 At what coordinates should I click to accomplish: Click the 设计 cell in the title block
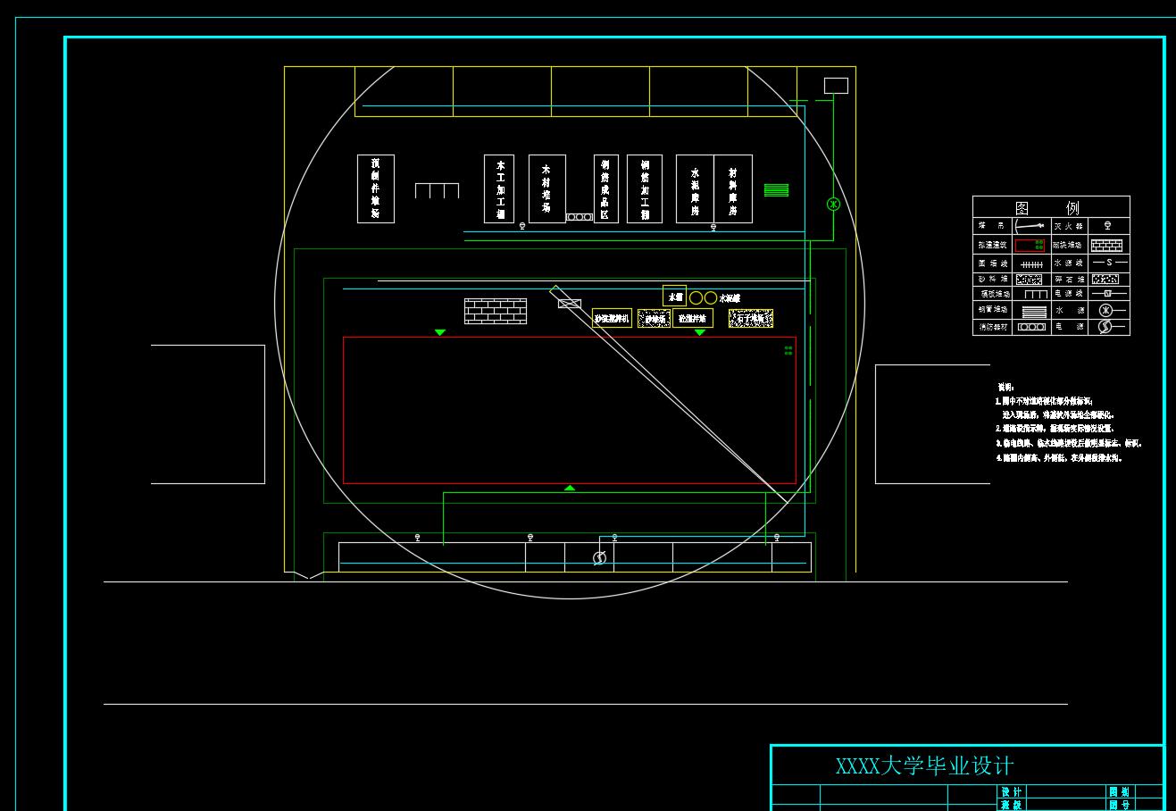click(x=1012, y=792)
